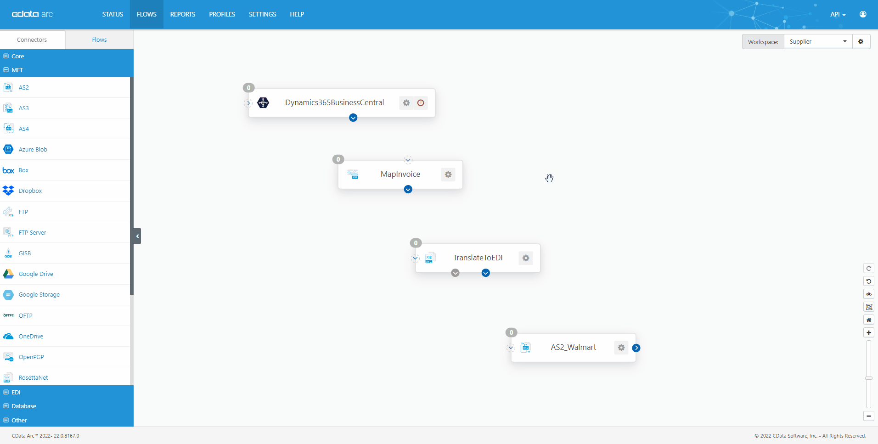Screen dimensions: 878x444
Task: Click the grey output port under TranslateToEDI
Action: coord(455,273)
